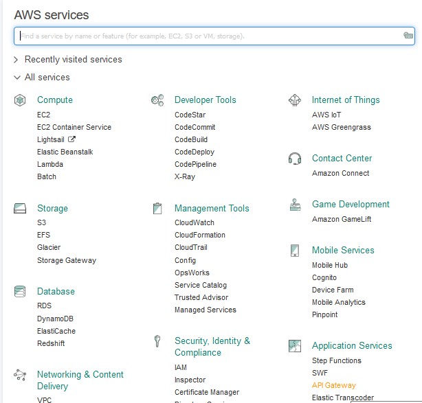Open the Management Tools heading
The width and height of the screenshot is (422, 403).
pos(212,208)
